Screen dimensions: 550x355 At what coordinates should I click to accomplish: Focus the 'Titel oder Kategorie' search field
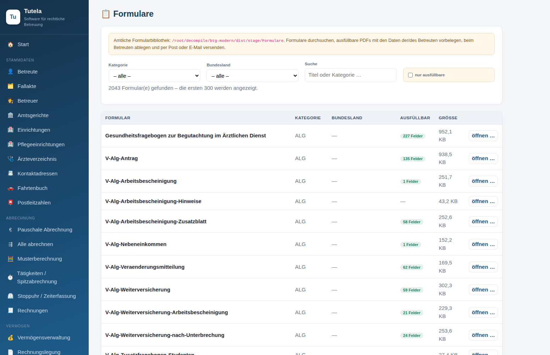tap(351, 75)
